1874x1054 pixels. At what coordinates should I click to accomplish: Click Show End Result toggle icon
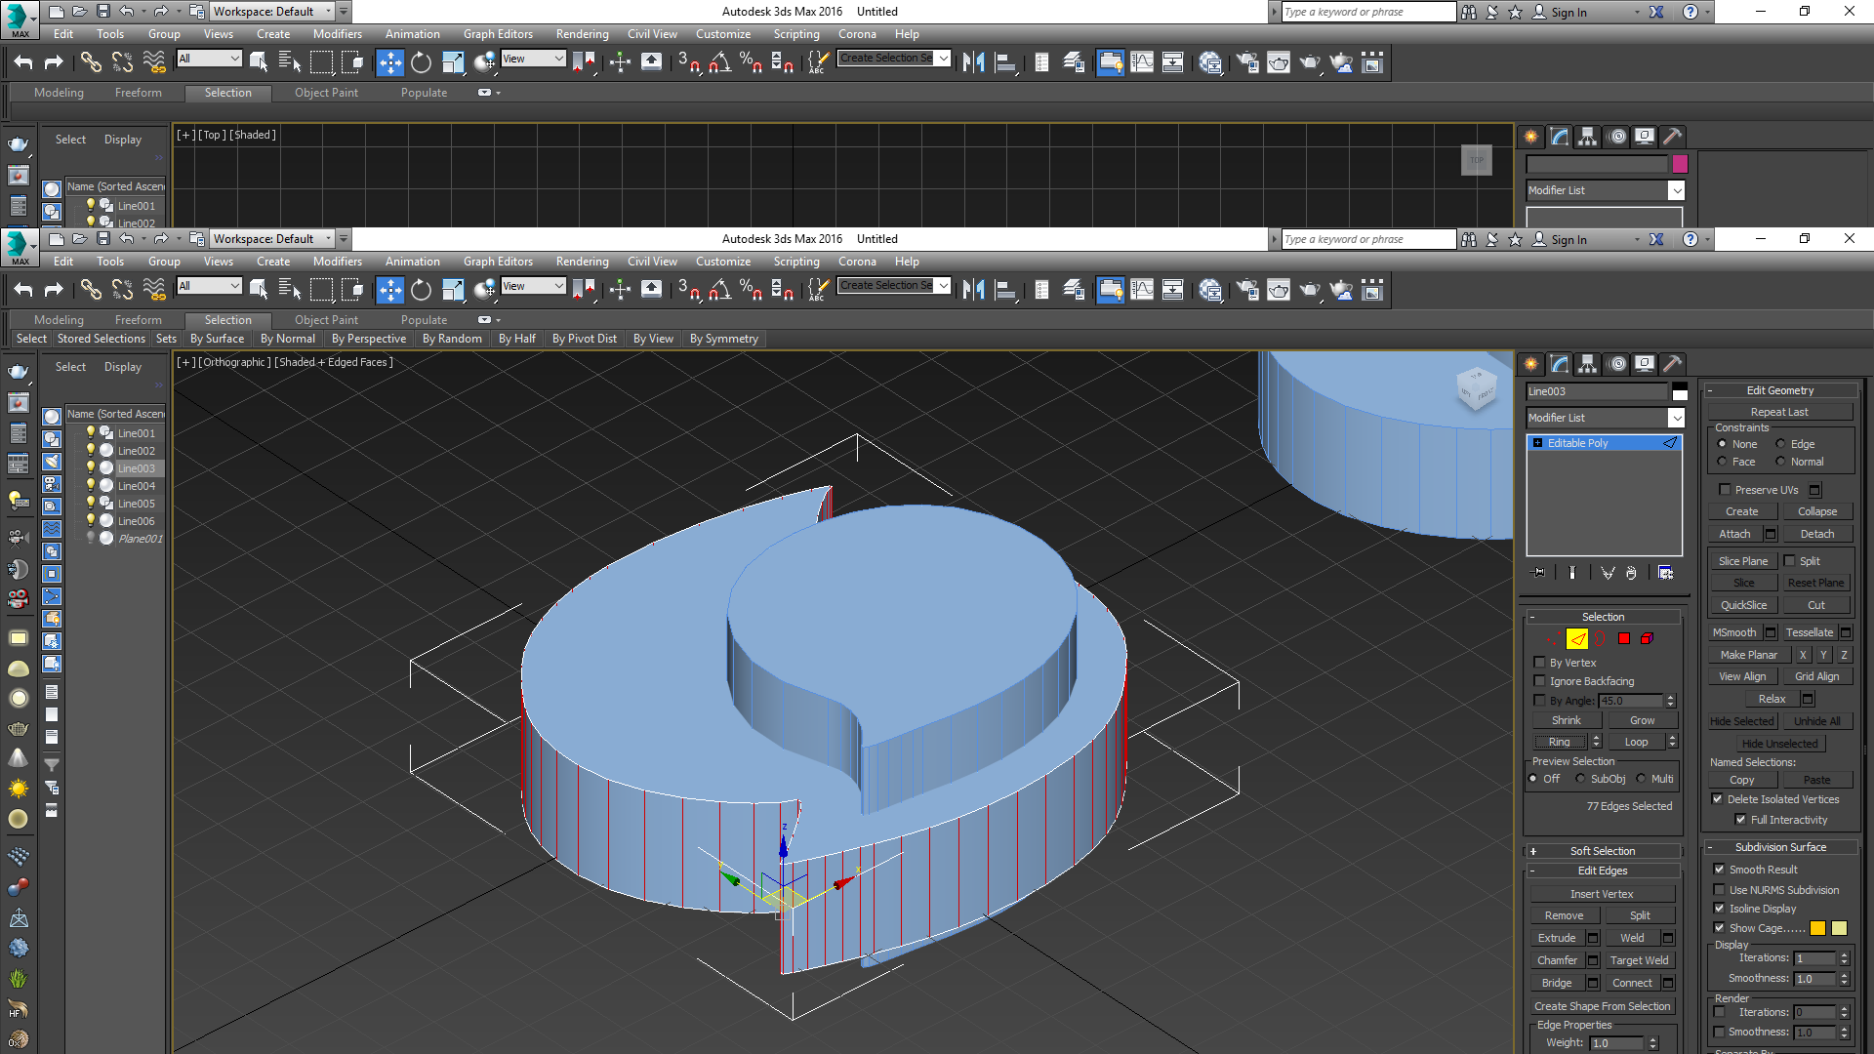(1572, 573)
